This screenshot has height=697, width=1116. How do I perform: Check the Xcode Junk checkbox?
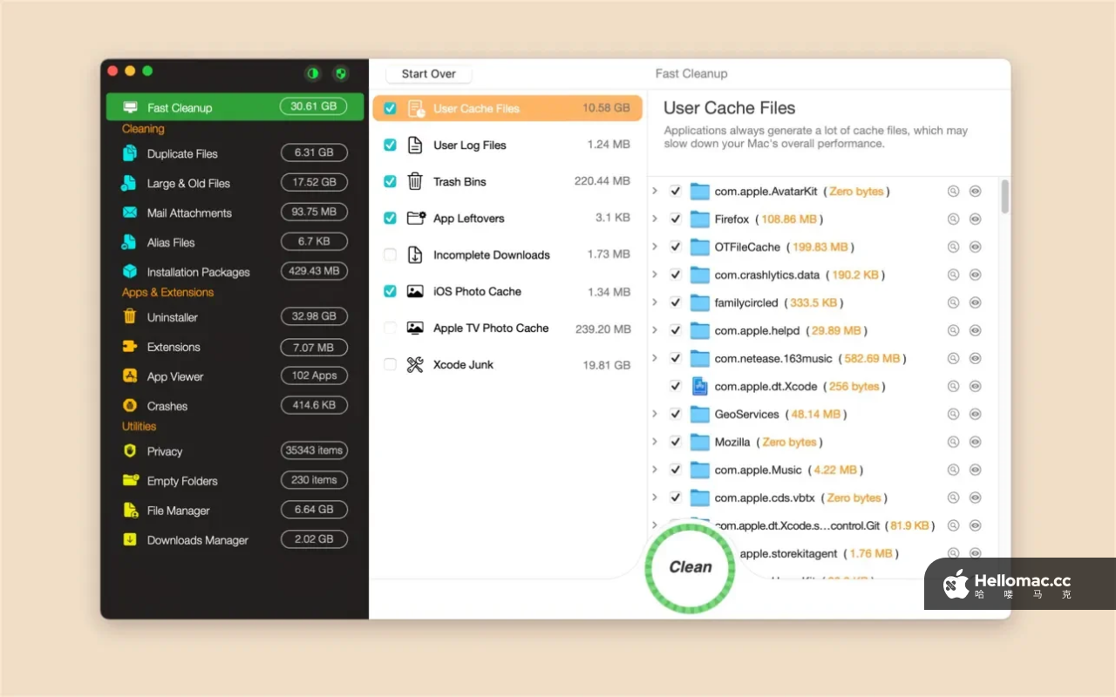(x=390, y=364)
